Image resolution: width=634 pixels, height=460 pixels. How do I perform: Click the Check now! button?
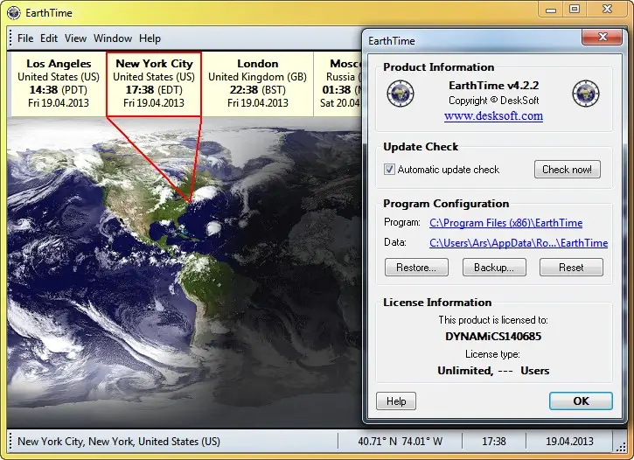(568, 170)
